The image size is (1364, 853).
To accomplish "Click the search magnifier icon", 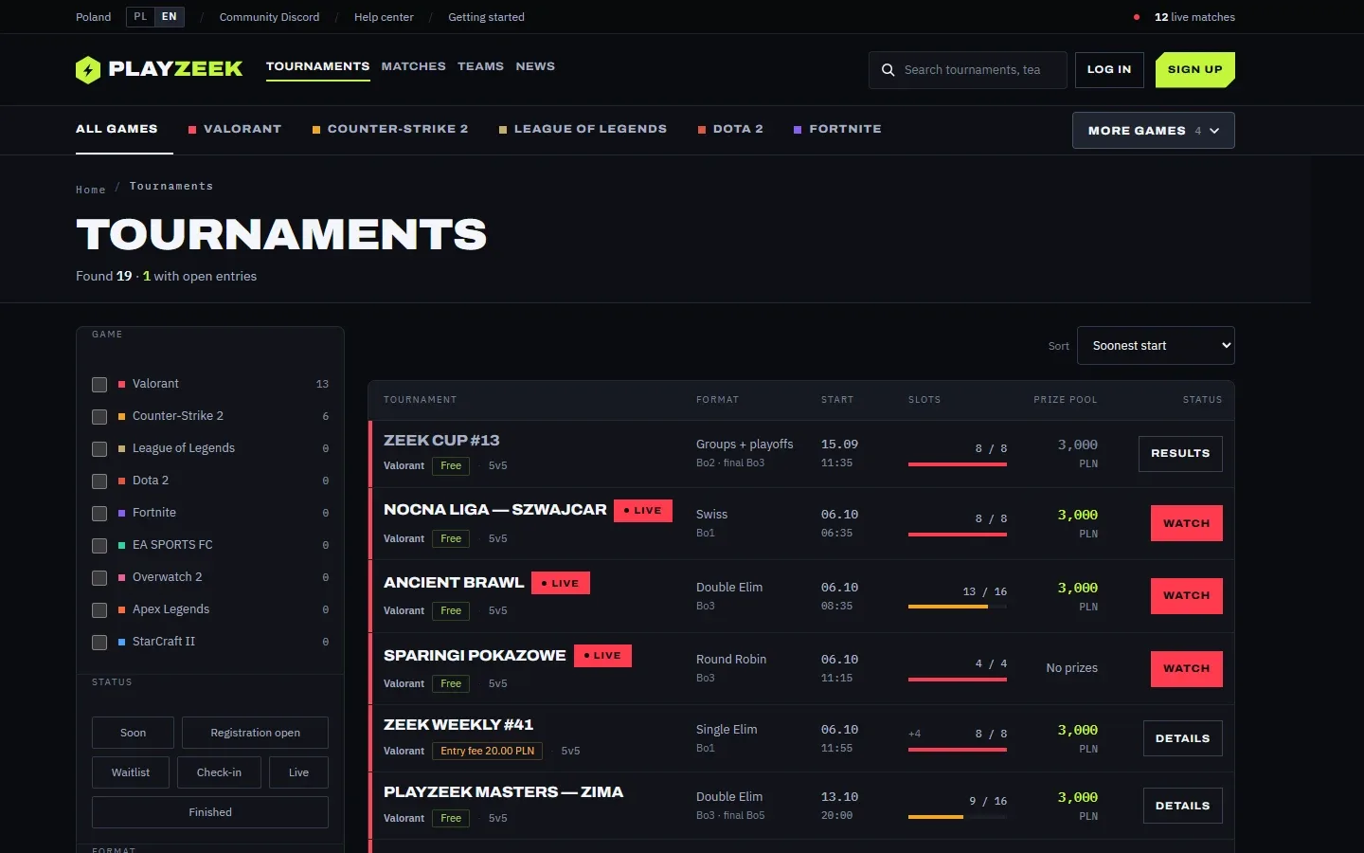I will click(x=888, y=70).
